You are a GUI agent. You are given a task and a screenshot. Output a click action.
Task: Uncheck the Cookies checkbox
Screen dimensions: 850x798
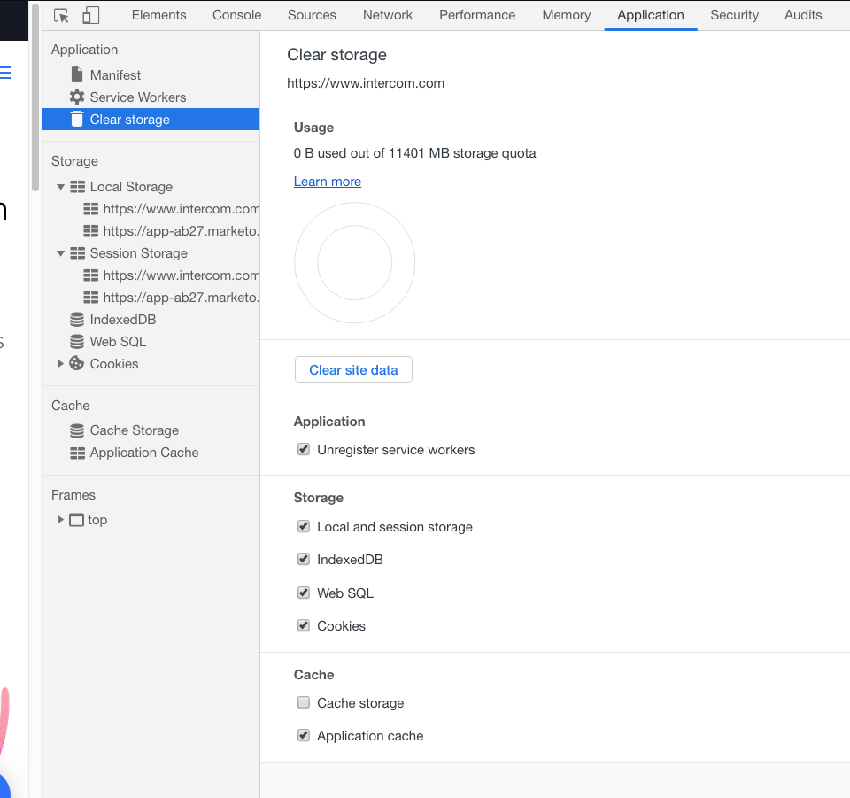click(x=304, y=625)
